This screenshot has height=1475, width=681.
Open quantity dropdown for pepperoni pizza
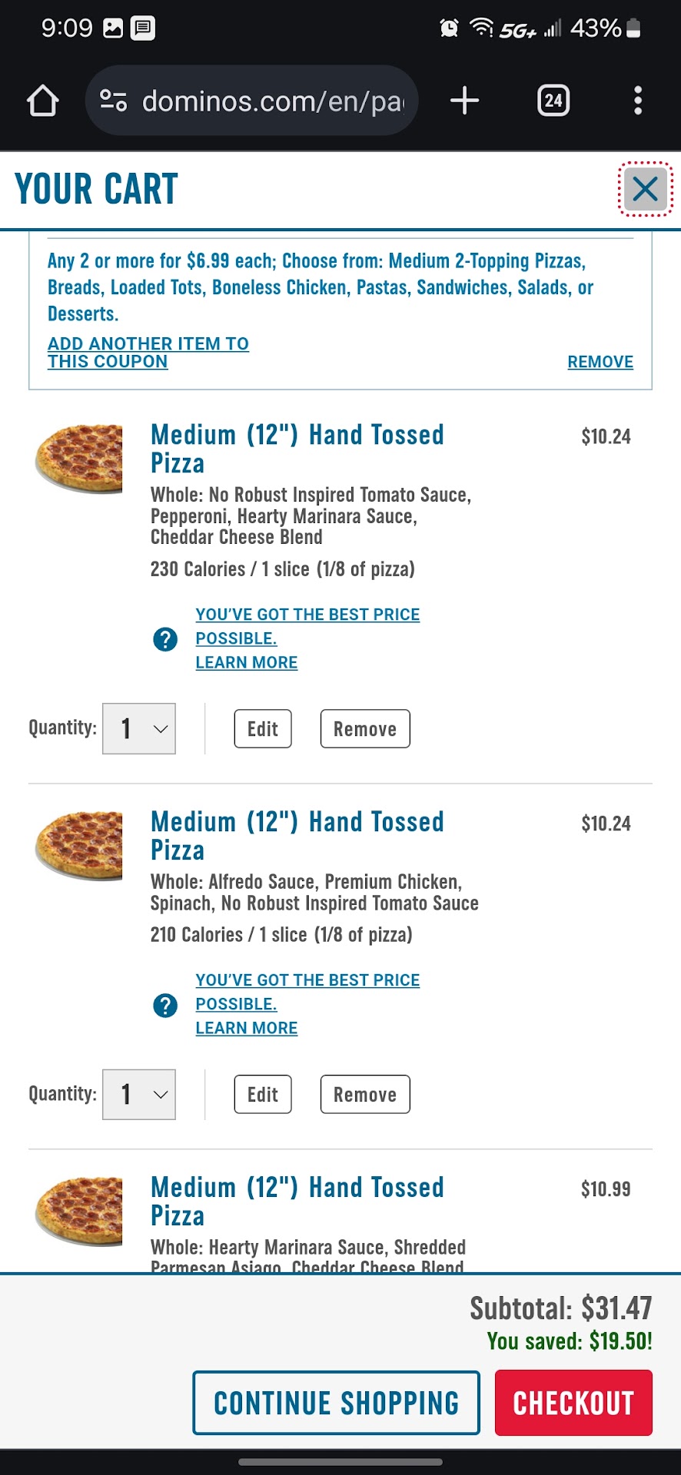[x=139, y=728]
